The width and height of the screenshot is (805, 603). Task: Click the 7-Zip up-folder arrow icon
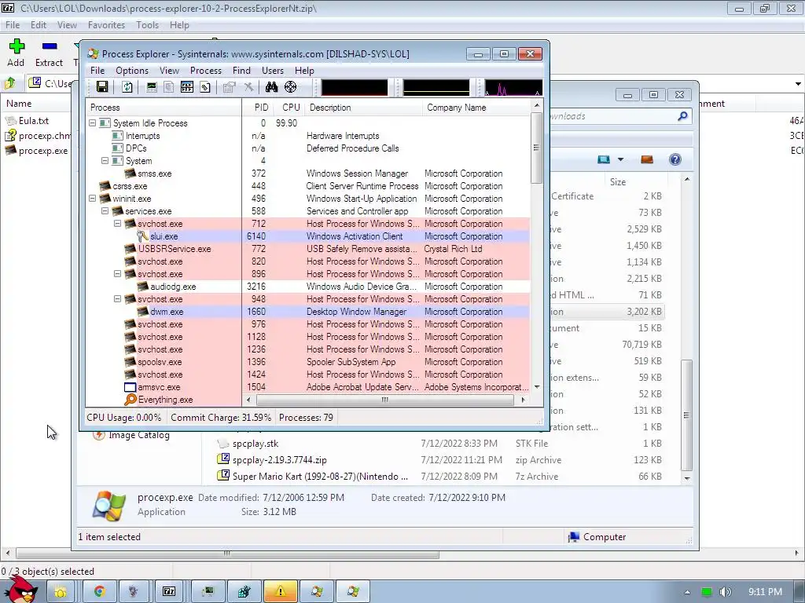[x=10, y=83]
